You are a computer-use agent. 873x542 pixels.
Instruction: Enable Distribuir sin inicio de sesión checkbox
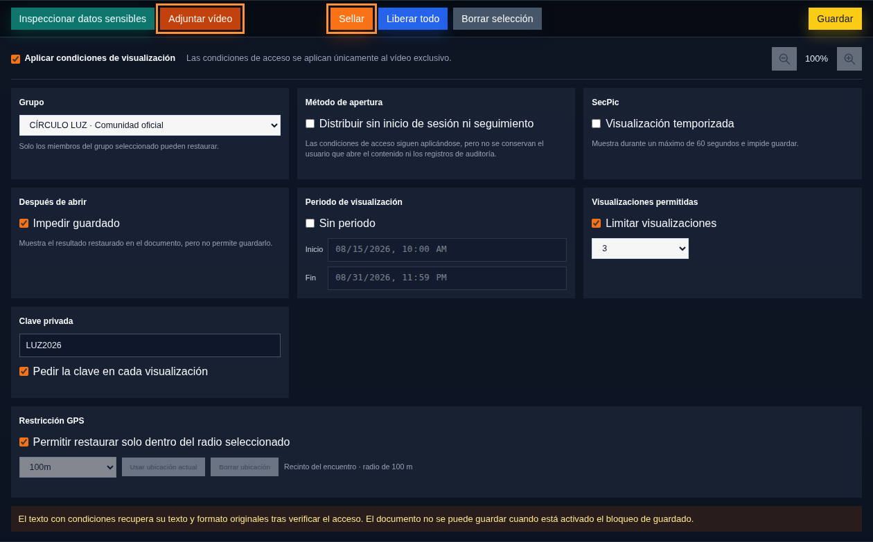point(310,124)
